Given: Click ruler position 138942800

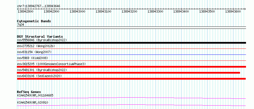Looking at the screenshot, I should (26, 11).
